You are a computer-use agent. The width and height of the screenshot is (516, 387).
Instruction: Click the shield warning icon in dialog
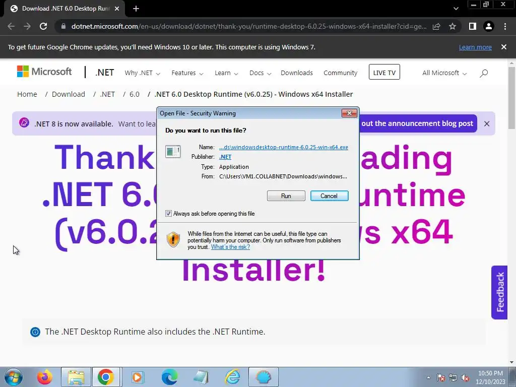click(x=173, y=239)
